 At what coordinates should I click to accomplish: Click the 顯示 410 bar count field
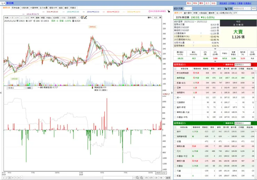click(x=156, y=17)
